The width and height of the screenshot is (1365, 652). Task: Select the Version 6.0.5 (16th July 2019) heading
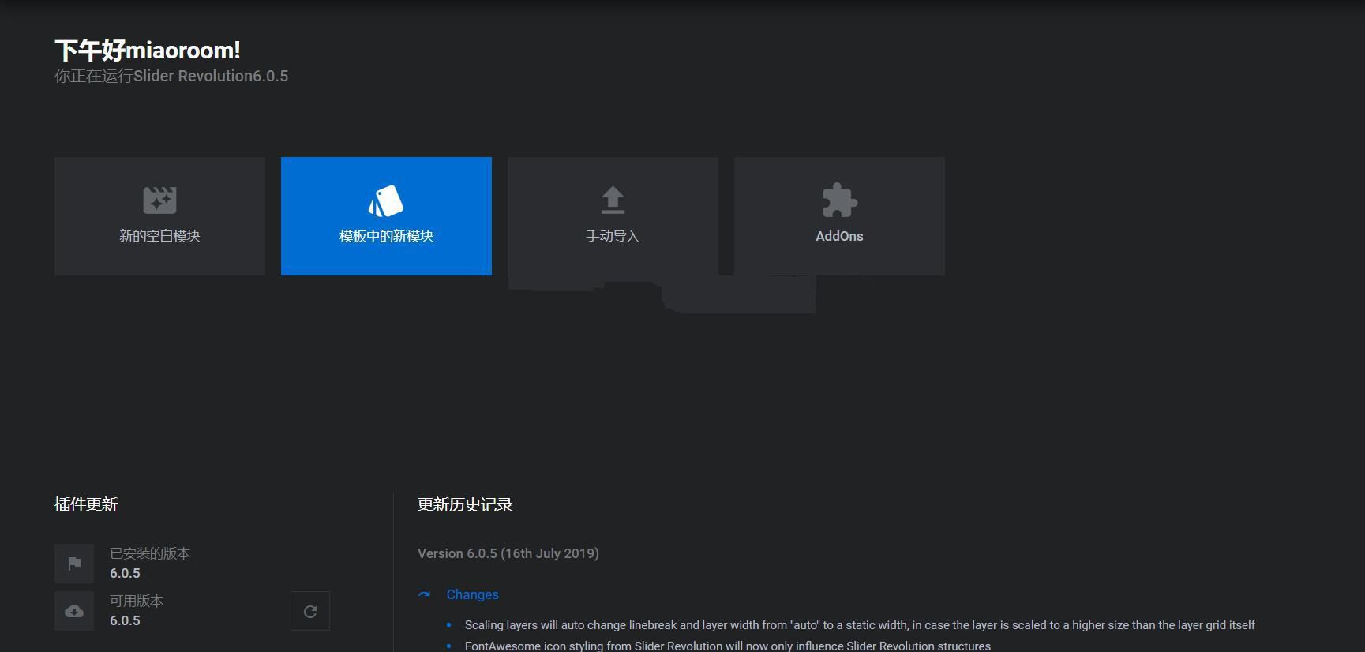click(x=508, y=553)
